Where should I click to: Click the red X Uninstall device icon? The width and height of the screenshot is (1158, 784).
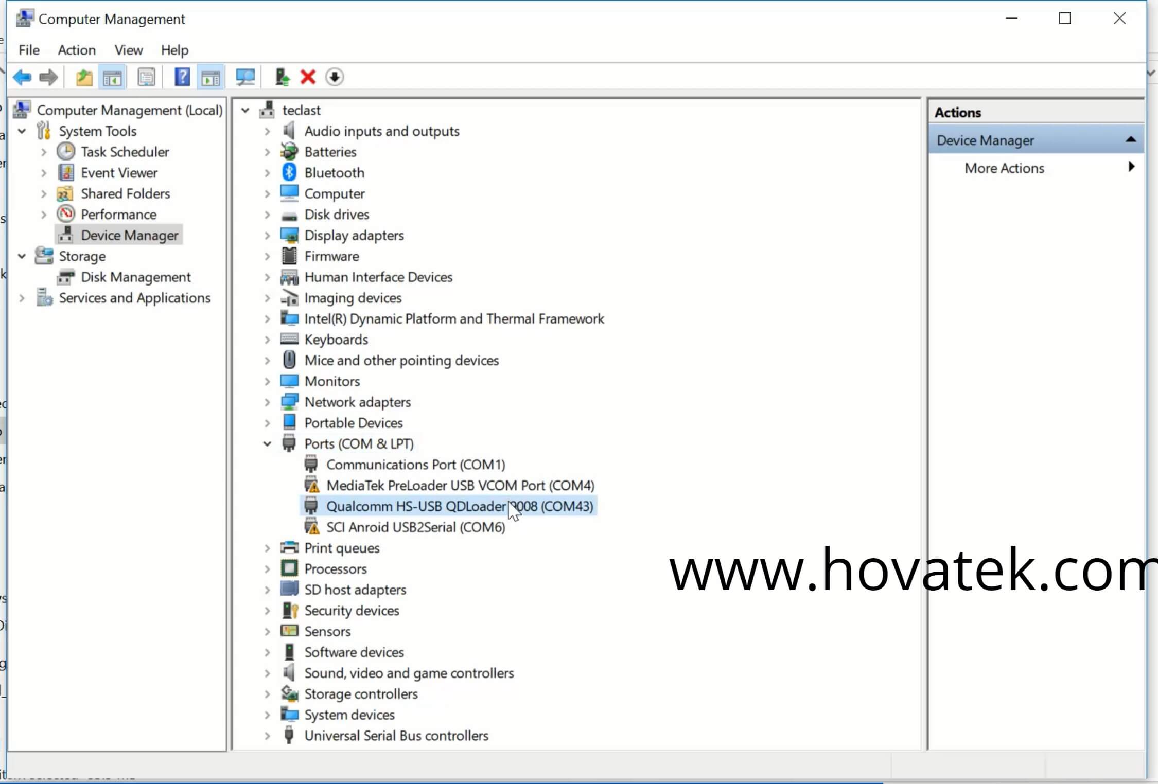pos(308,78)
